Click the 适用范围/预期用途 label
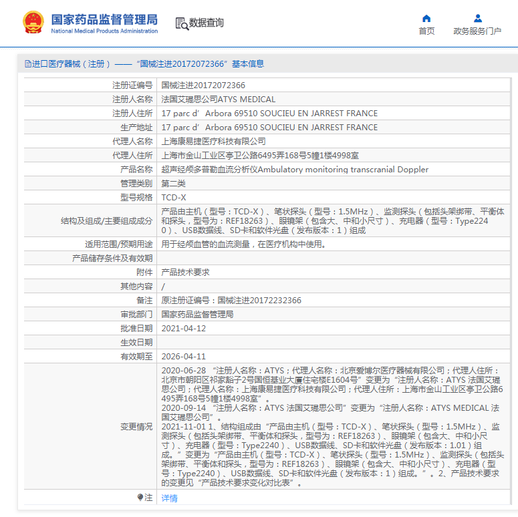 tap(118, 244)
